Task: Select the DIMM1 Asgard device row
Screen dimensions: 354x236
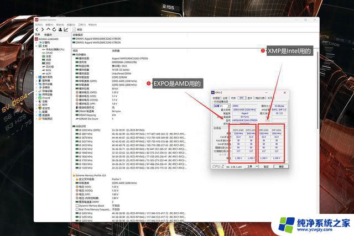Action: [96, 39]
